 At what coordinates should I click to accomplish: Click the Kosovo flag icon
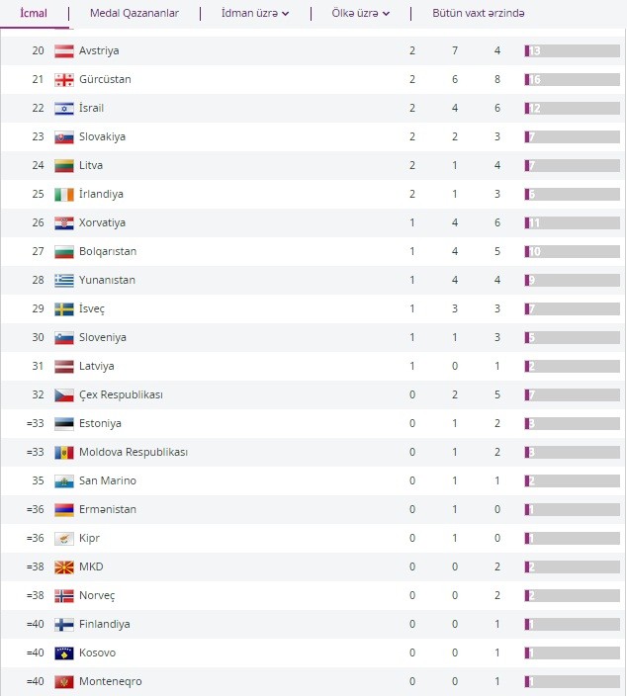pos(63,652)
